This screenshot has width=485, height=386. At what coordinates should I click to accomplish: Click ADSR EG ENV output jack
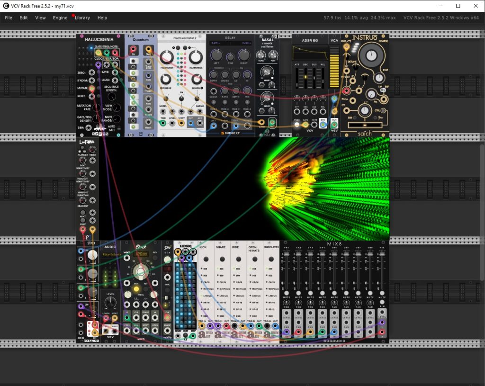click(x=323, y=125)
